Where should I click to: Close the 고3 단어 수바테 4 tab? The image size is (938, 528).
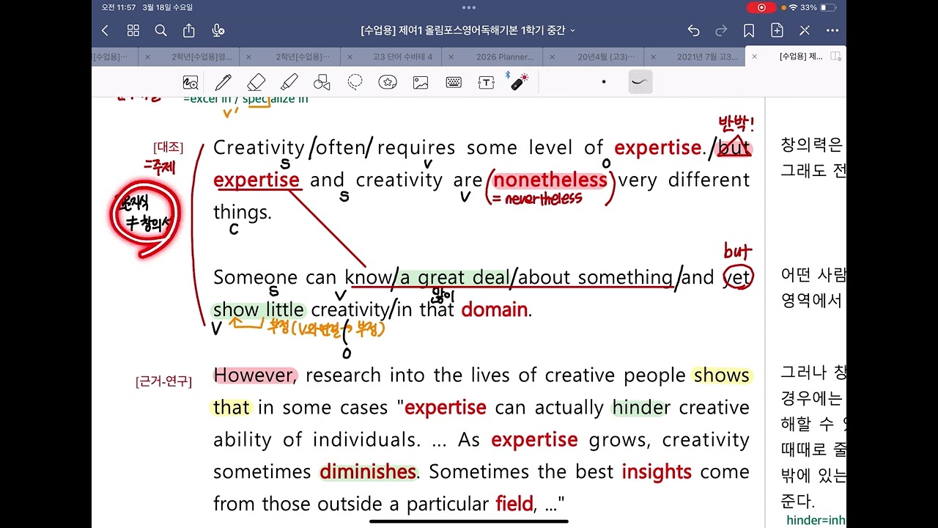click(x=349, y=56)
